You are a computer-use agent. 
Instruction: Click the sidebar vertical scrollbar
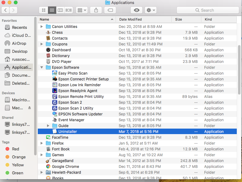(x=35, y=86)
